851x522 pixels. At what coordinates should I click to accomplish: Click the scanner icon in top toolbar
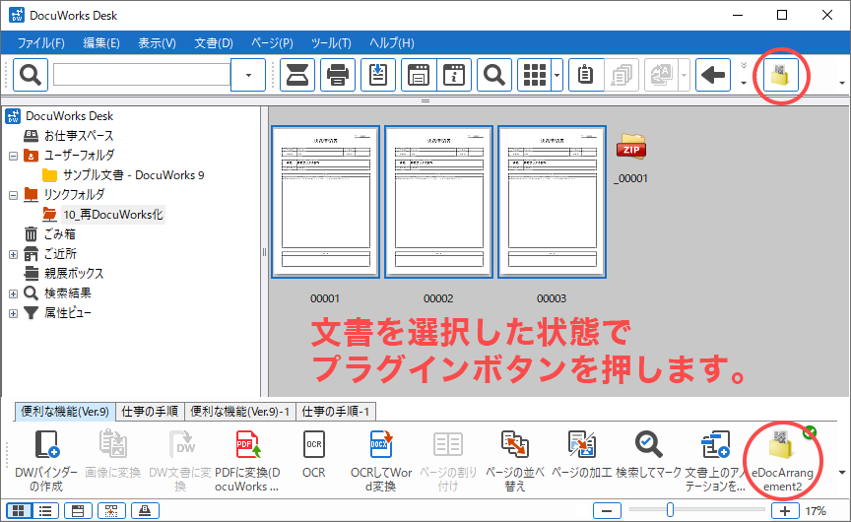pyautogui.click(x=296, y=74)
